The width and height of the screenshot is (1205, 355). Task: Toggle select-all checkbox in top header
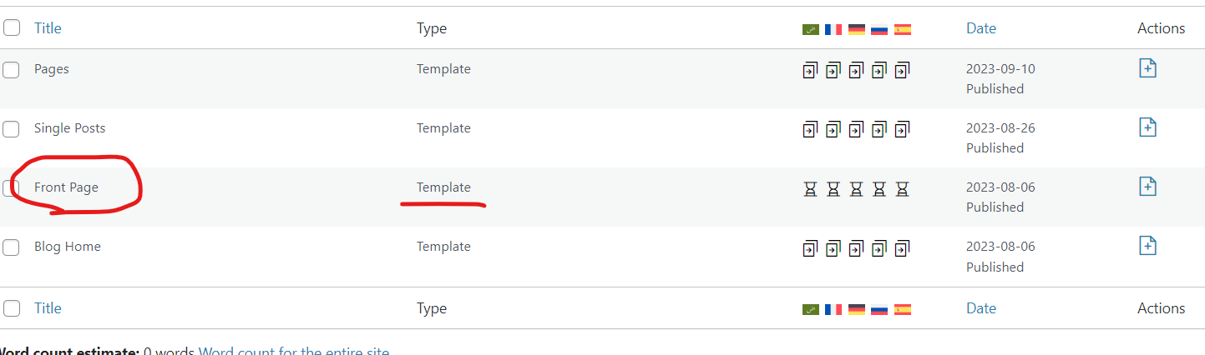[12, 28]
